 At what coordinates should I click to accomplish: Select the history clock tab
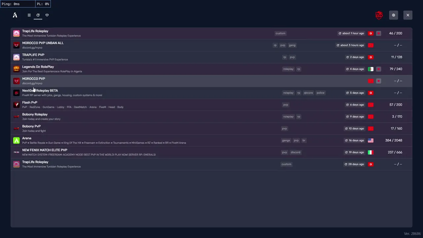coord(38,15)
